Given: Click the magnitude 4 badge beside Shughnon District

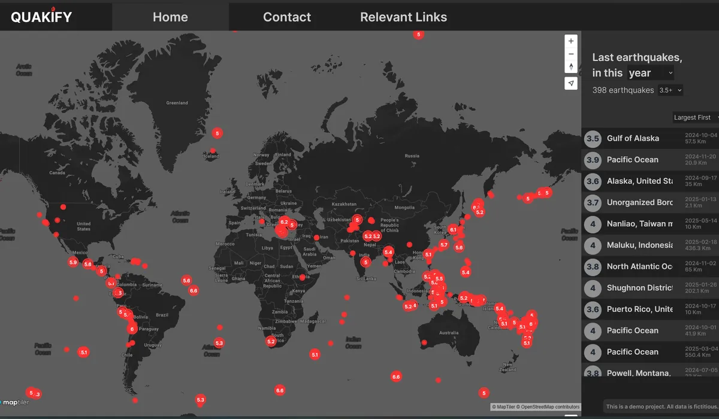Looking at the screenshot, I should (x=593, y=288).
